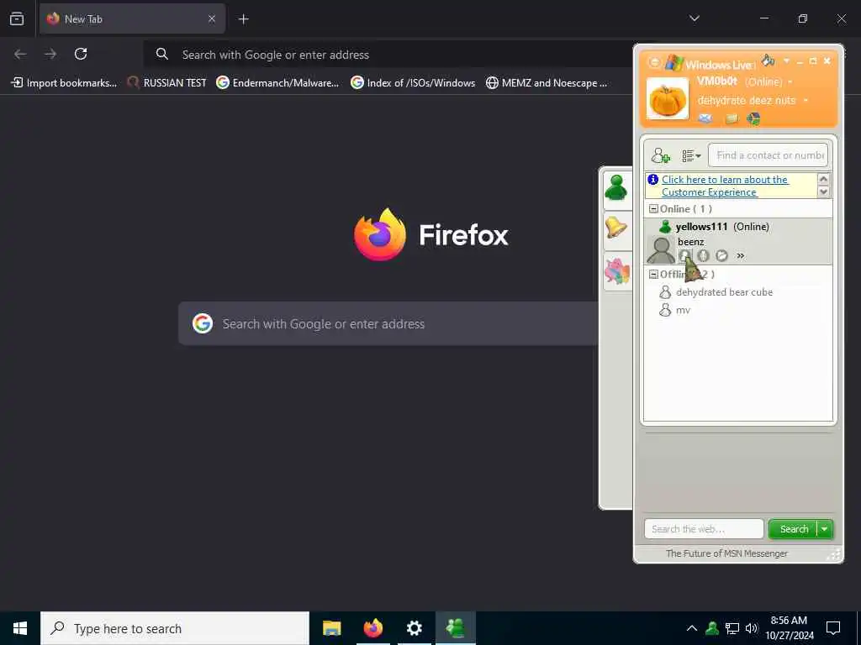This screenshot has height=645, width=861.
Task: Click the Messenger tray icon near the clock
Action: point(713,628)
